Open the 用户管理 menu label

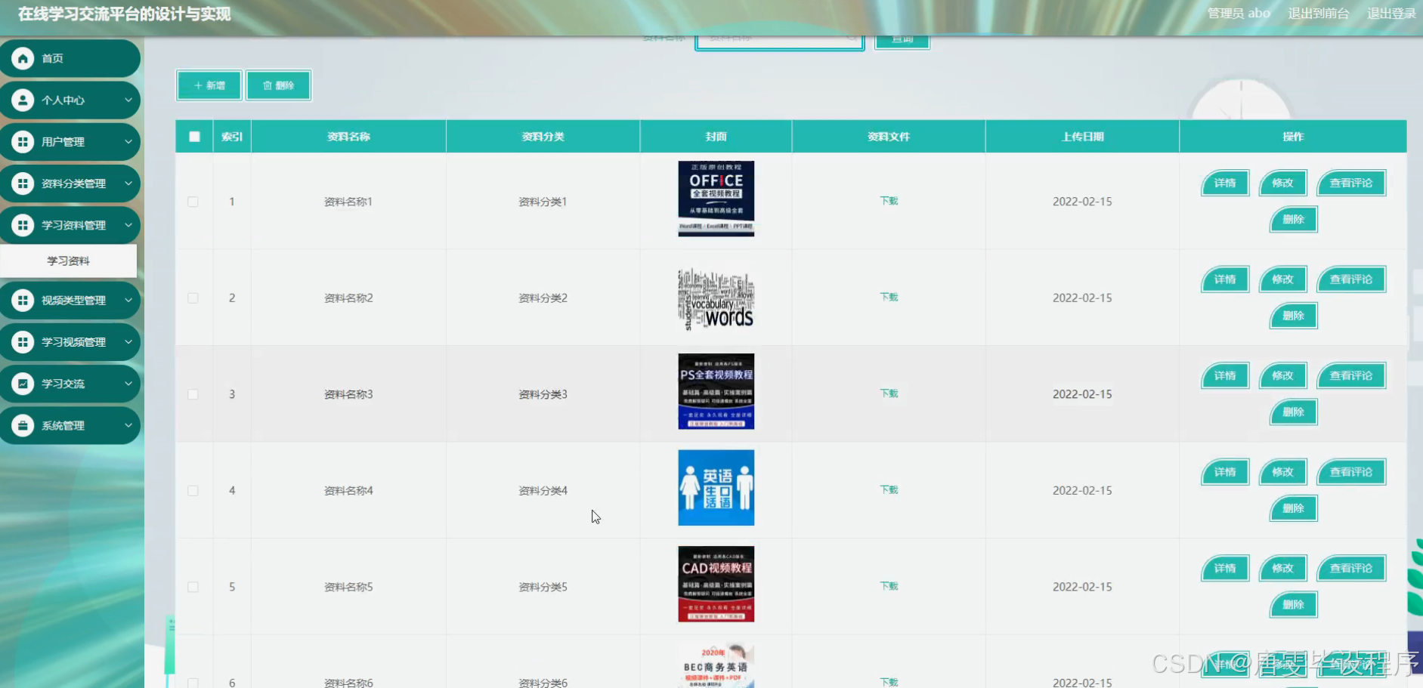point(63,141)
